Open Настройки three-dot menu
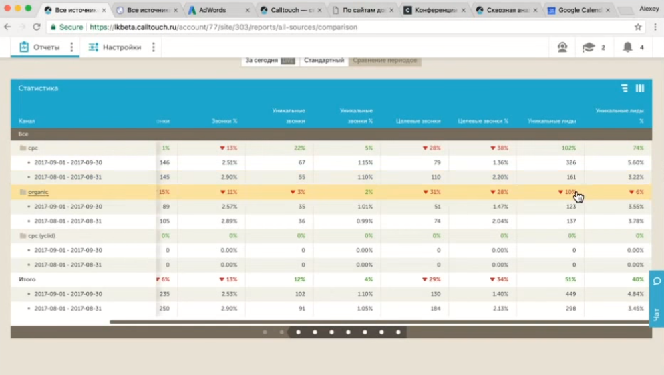 (153, 47)
